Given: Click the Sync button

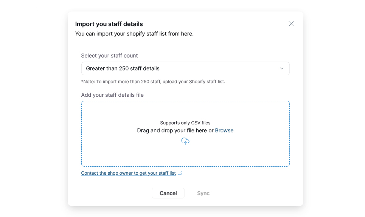Looking at the screenshot, I should tap(203, 193).
